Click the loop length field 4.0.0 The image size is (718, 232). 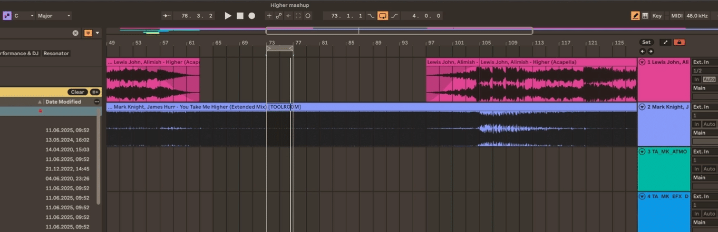point(422,16)
